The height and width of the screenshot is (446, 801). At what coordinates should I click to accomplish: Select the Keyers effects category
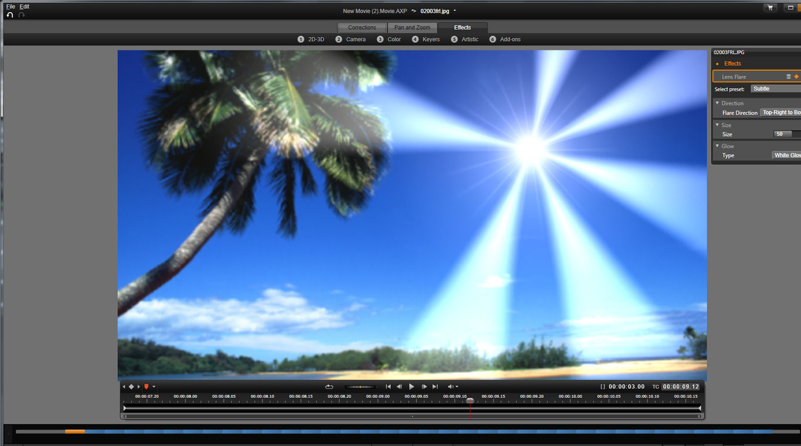pyautogui.click(x=431, y=39)
